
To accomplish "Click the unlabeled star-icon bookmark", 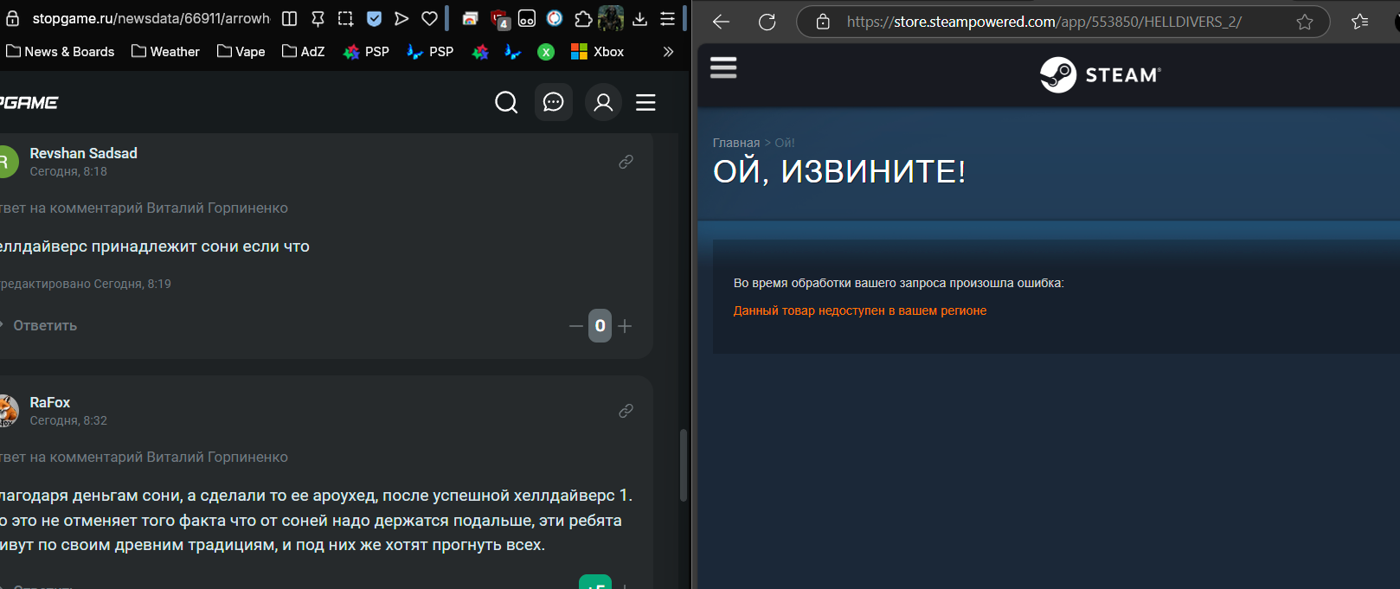I will coord(480,52).
